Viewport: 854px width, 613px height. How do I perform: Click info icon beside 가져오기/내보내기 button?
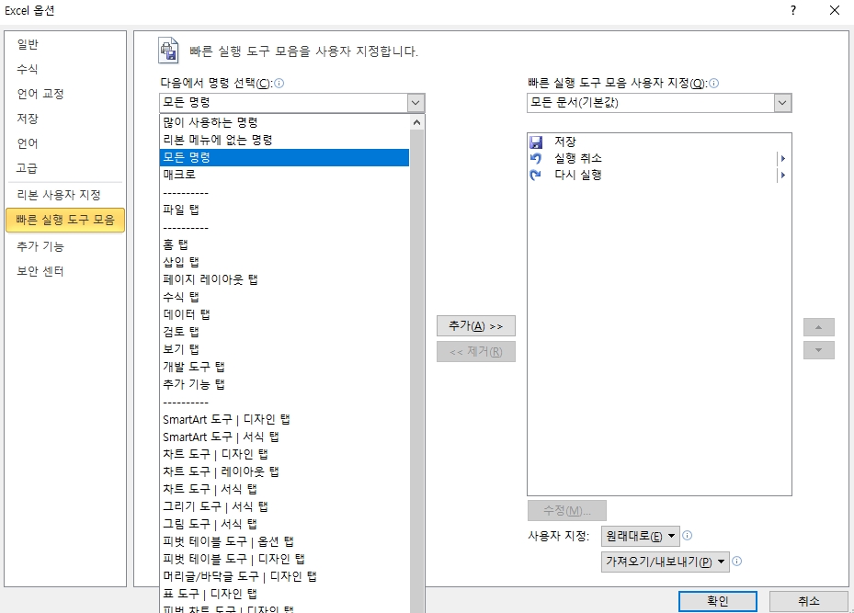(737, 562)
